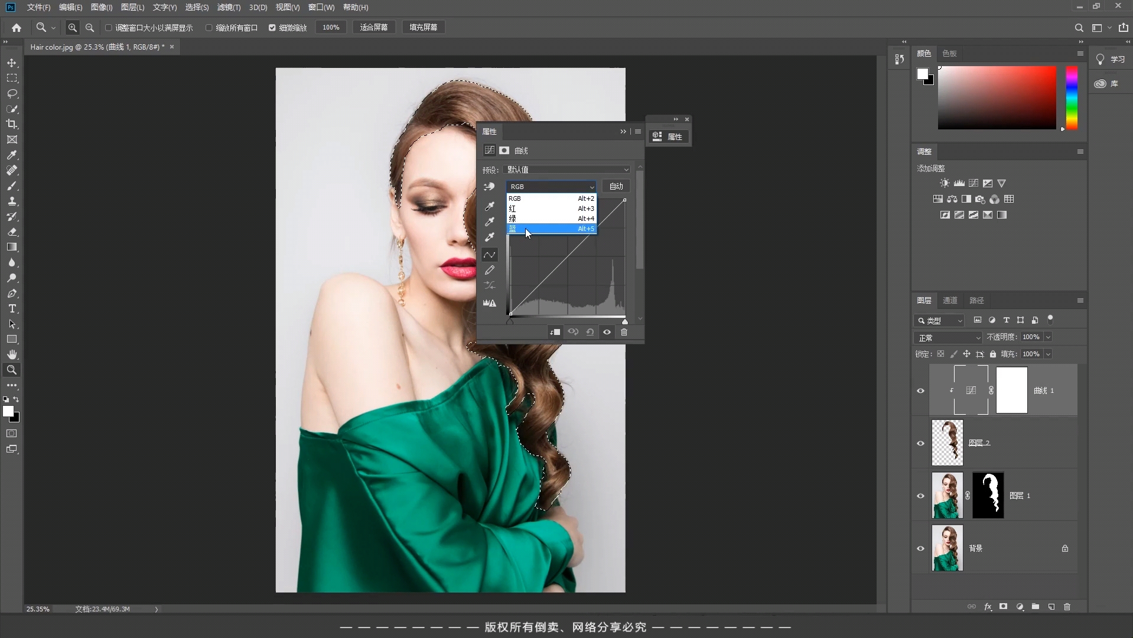Image resolution: width=1133 pixels, height=638 pixels.
Task: Select the Eyedropper tool in left toolbar
Action: (x=12, y=155)
